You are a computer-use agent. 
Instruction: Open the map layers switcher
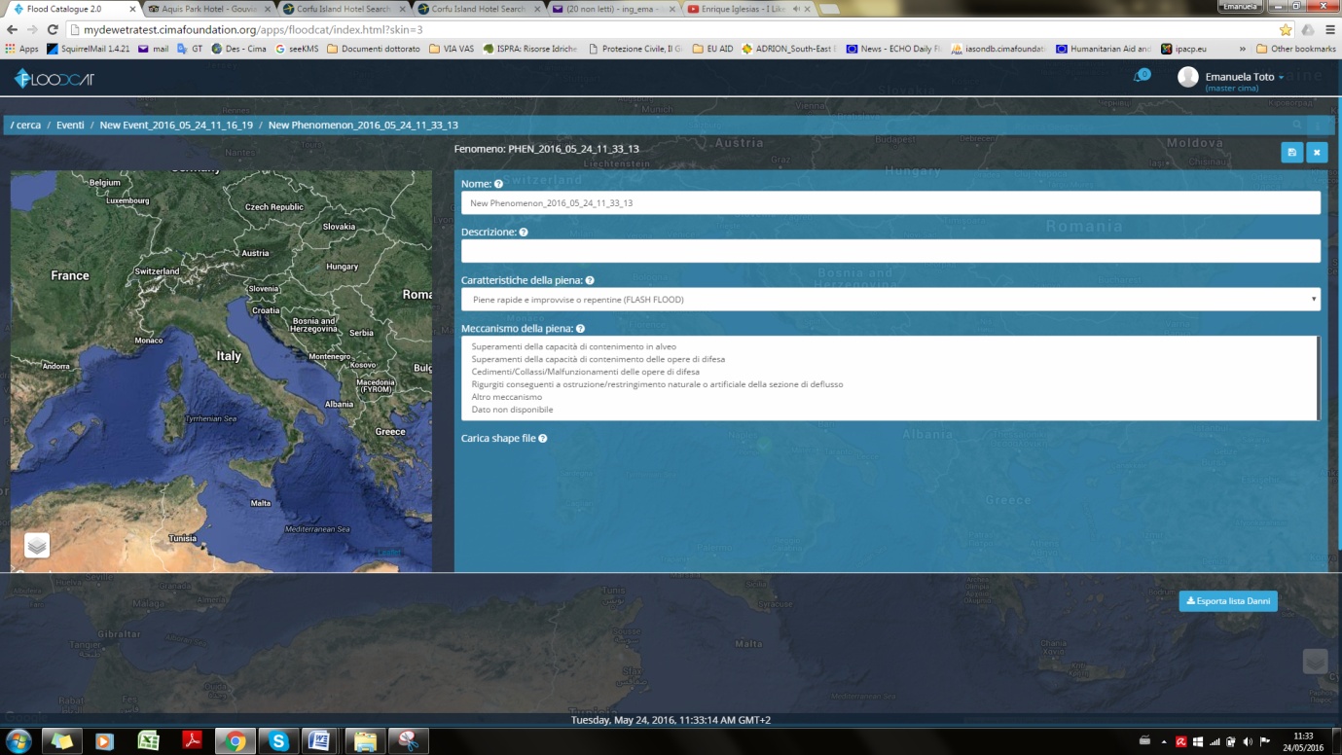click(37, 546)
